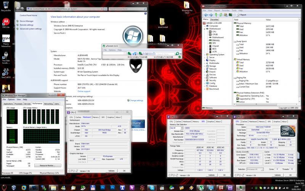Open the Favorites menu in AIDA64
305x191 pixels.
coord(226,11)
